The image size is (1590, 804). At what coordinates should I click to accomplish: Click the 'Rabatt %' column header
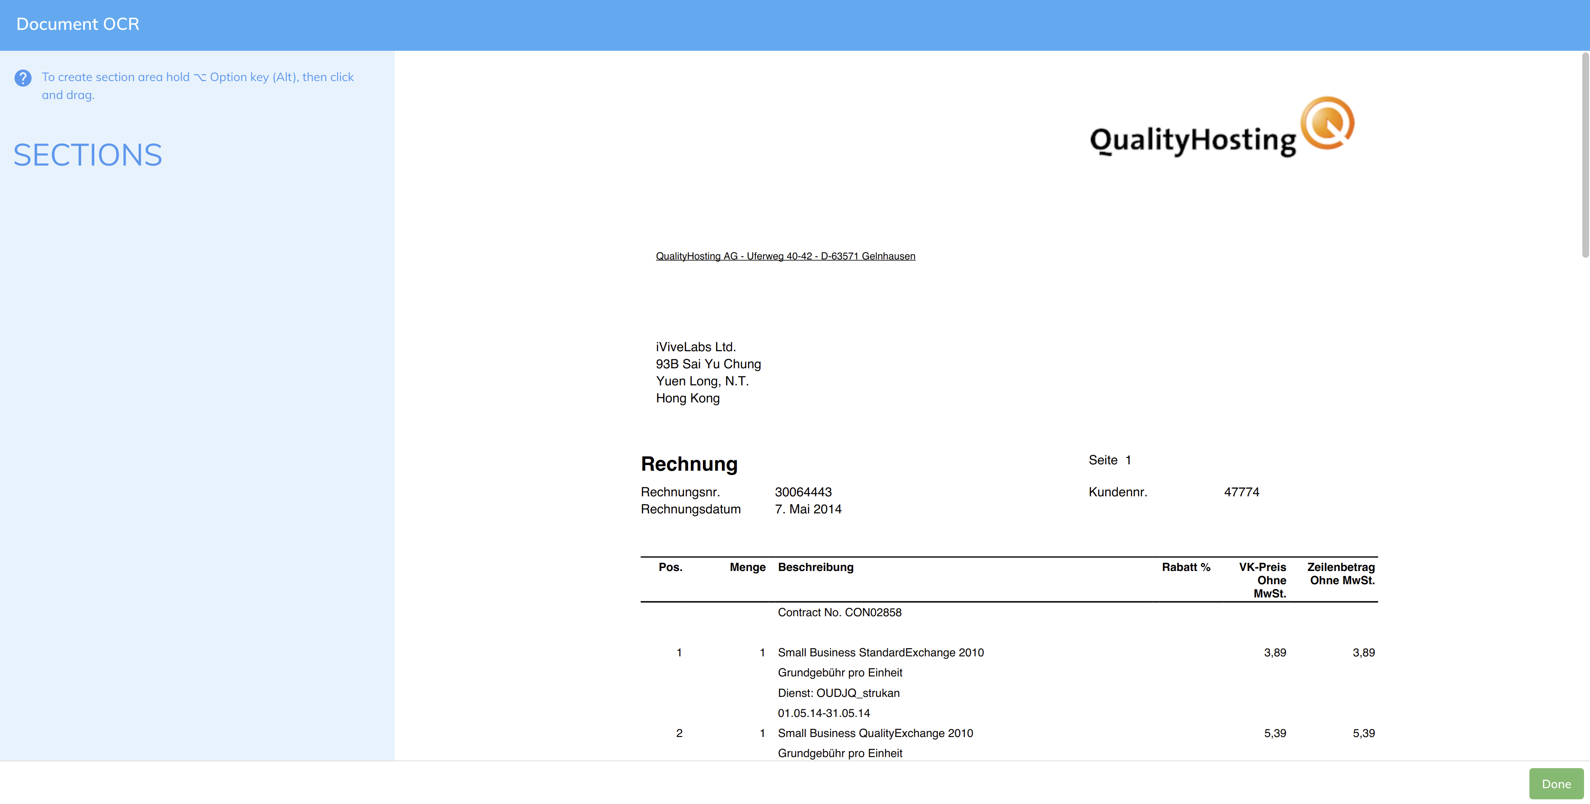pos(1186,567)
